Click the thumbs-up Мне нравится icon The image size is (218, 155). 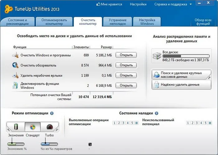[x=98, y=4]
